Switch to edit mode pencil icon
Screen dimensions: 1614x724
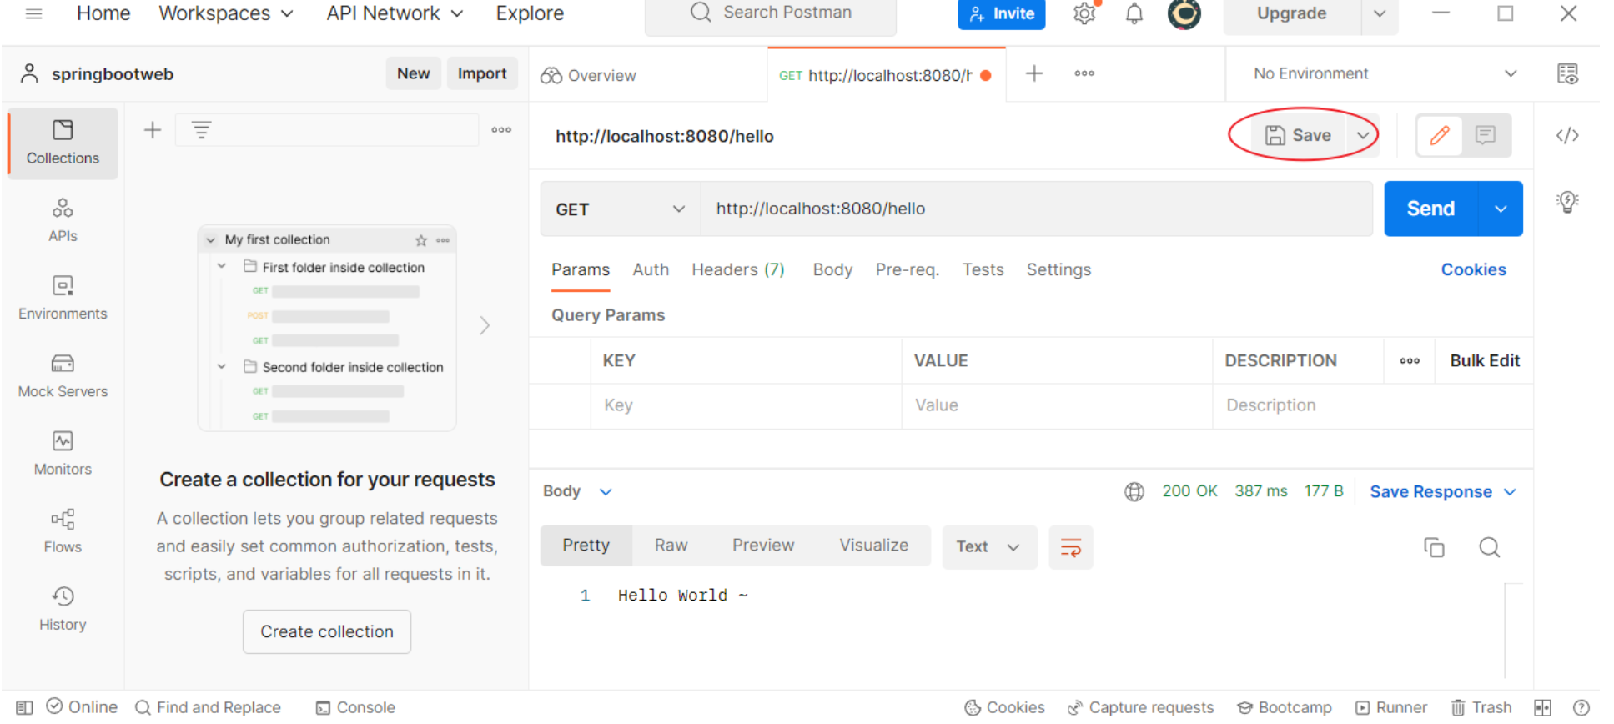tap(1440, 135)
